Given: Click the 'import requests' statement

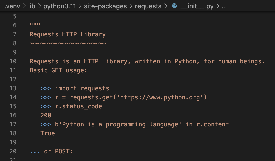Looking at the screenshot, I should pos(82,88).
